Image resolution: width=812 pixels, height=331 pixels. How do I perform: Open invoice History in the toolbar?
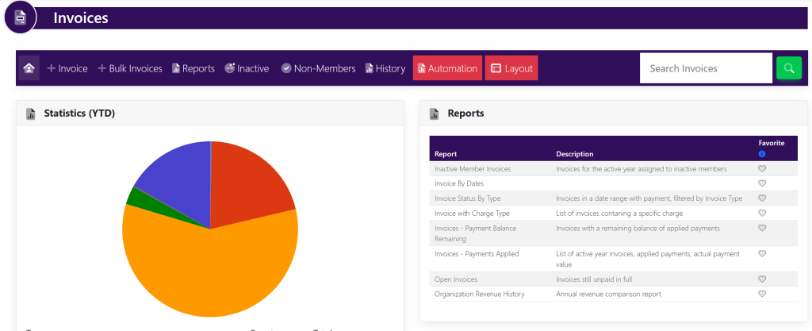(385, 68)
